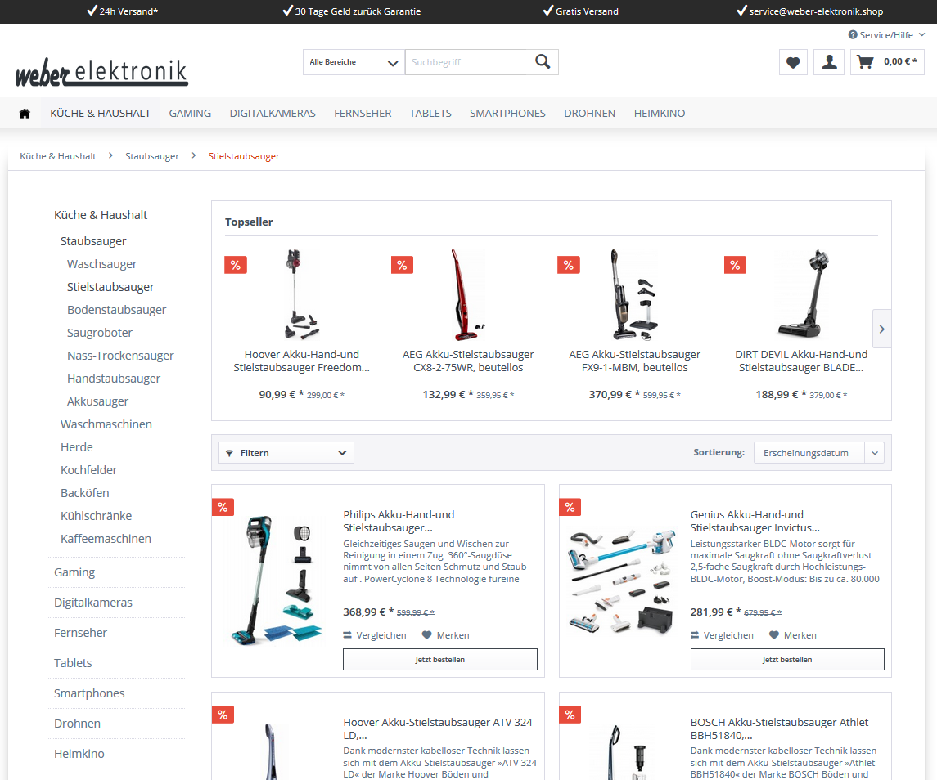The width and height of the screenshot is (937, 780).
Task: Open the Erscheinungsdatum sorting dropdown
Action: (x=818, y=453)
